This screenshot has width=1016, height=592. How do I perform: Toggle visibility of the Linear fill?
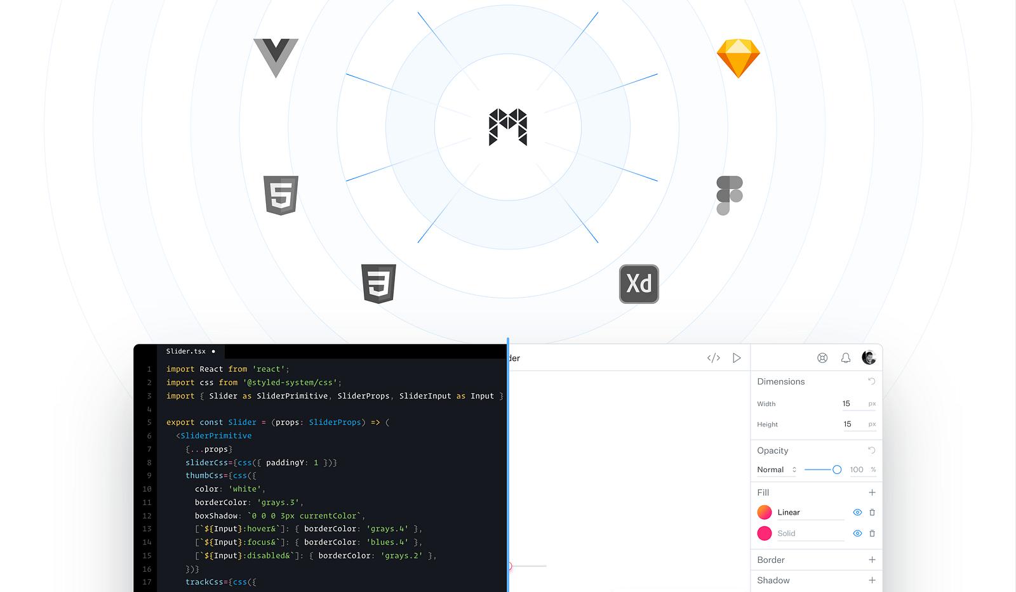(x=857, y=512)
